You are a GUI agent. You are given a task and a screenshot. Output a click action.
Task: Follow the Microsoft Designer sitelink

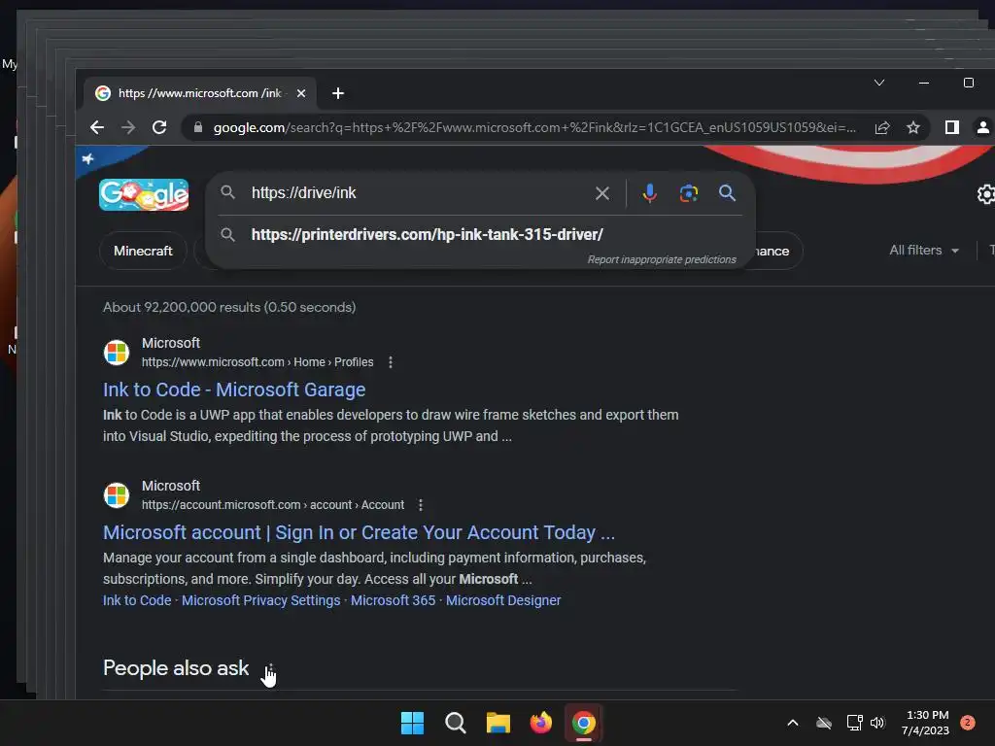point(503,600)
